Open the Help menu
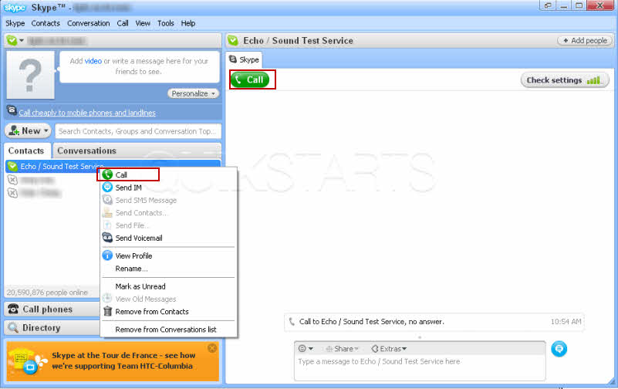The height and width of the screenshot is (389, 618). [188, 23]
